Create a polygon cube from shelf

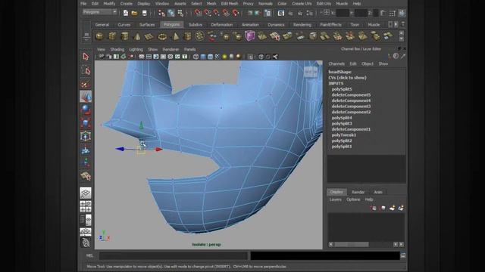[112, 36]
